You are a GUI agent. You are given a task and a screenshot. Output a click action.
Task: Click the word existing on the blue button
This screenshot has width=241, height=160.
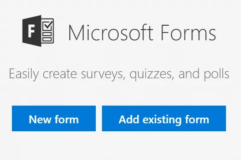click(162, 119)
